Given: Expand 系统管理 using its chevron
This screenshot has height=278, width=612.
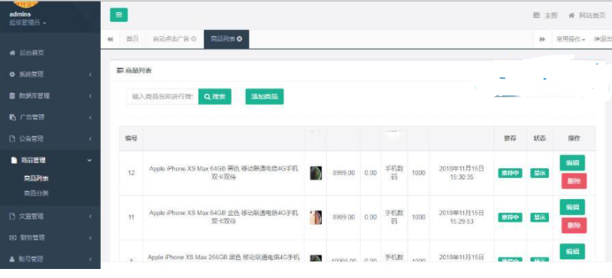Looking at the screenshot, I should (90, 74).
